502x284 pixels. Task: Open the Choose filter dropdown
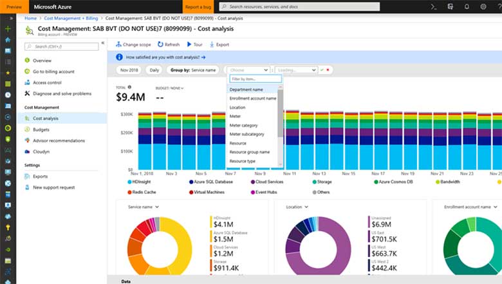click(248, 70)
